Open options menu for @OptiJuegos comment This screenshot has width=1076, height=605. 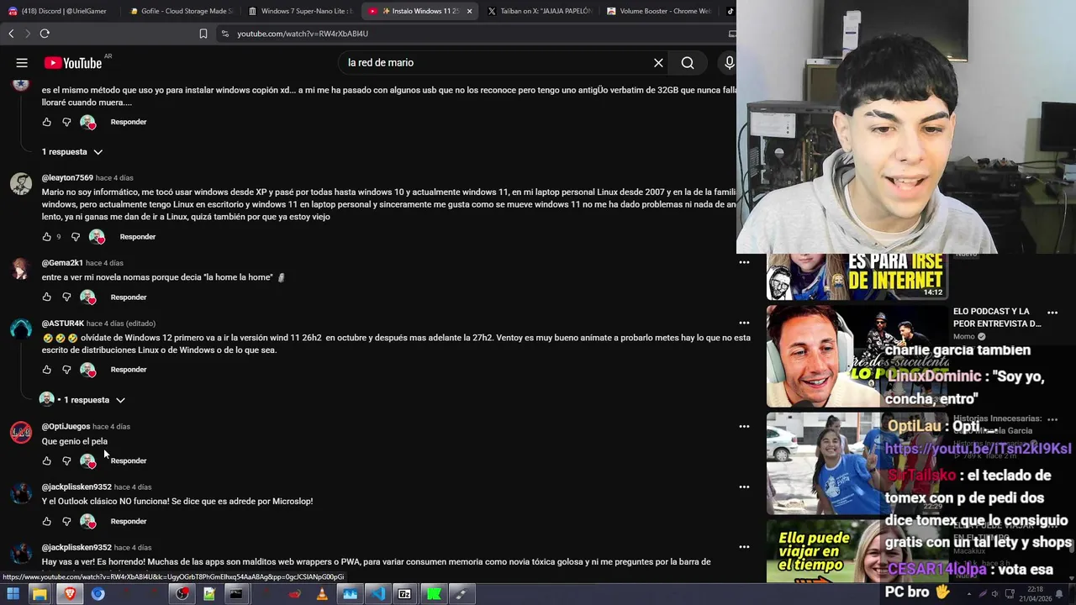coord(744,427)
